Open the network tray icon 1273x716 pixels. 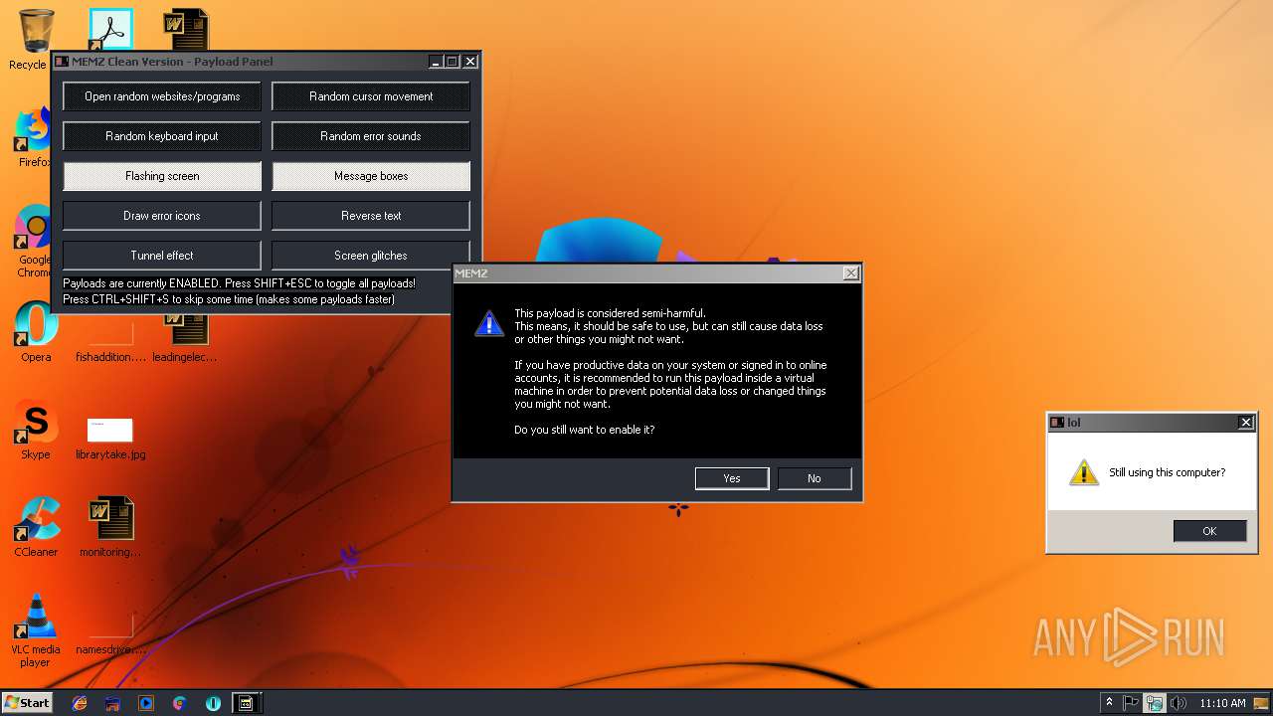pos(1154,703)
